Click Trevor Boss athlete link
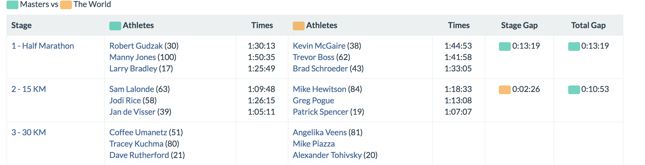The image size is (645, 165). (313, 57)
